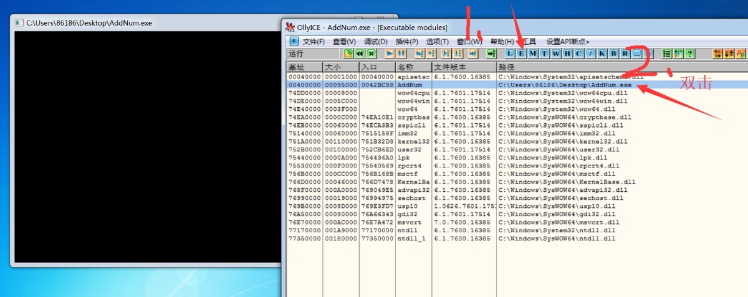
Task: Open the 选项(T) menu
Action: 438,42
